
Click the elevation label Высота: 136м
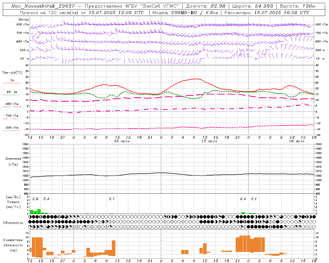[297, 6]
